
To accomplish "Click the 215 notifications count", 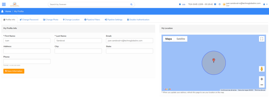I will [x=184, y=4].
